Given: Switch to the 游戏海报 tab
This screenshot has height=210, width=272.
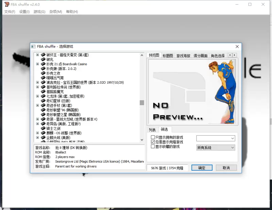Looking at the screenshot, I should pos(183,56).
